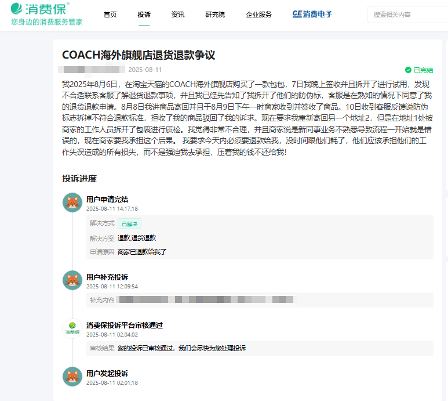Click the timestamp 2025-08-11 02:04:02
Viewport: 448px width, 401px height.
click(x=112, y=335)
